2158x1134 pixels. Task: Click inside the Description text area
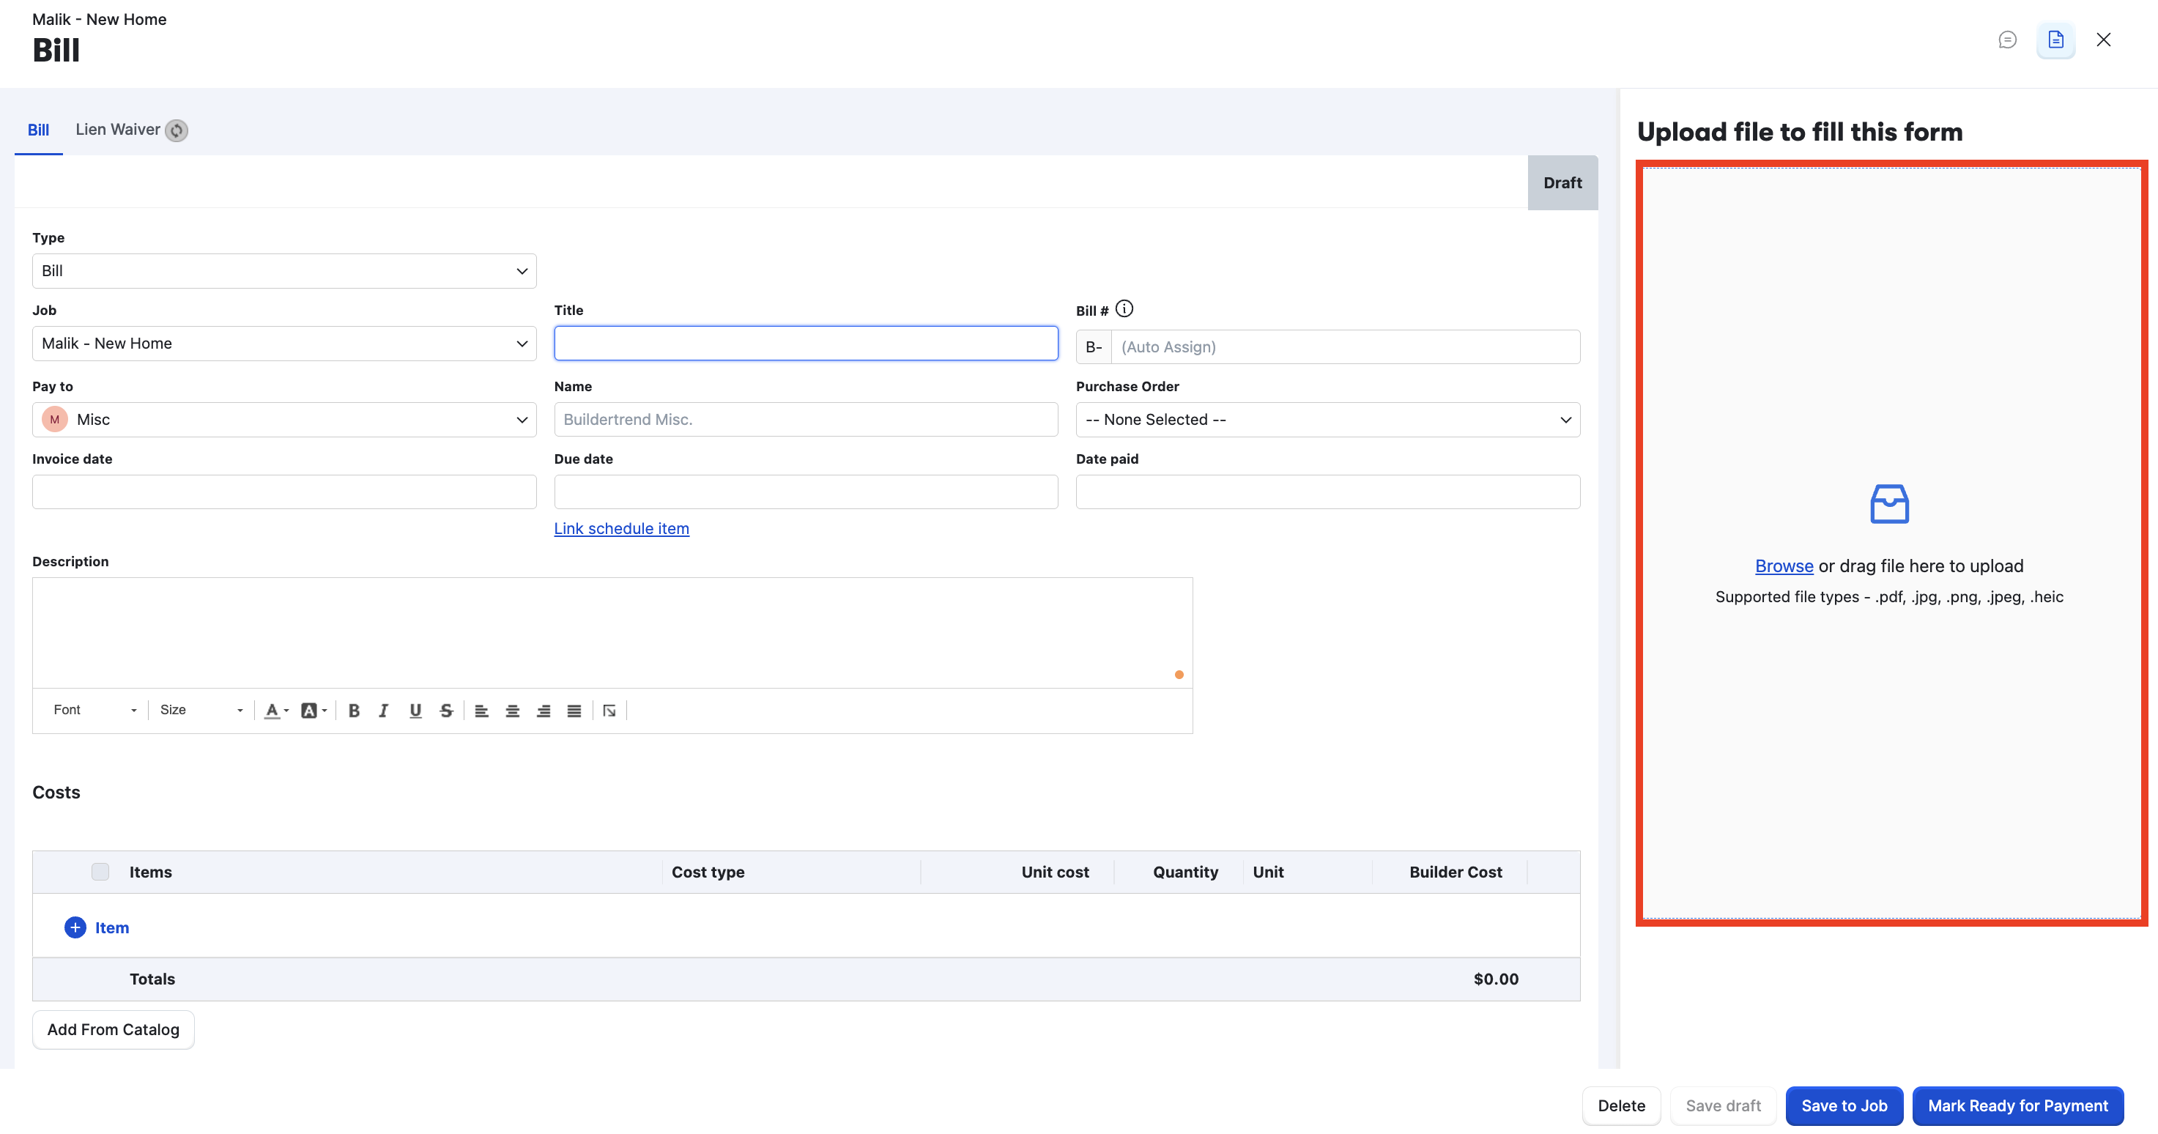(612, 632)
